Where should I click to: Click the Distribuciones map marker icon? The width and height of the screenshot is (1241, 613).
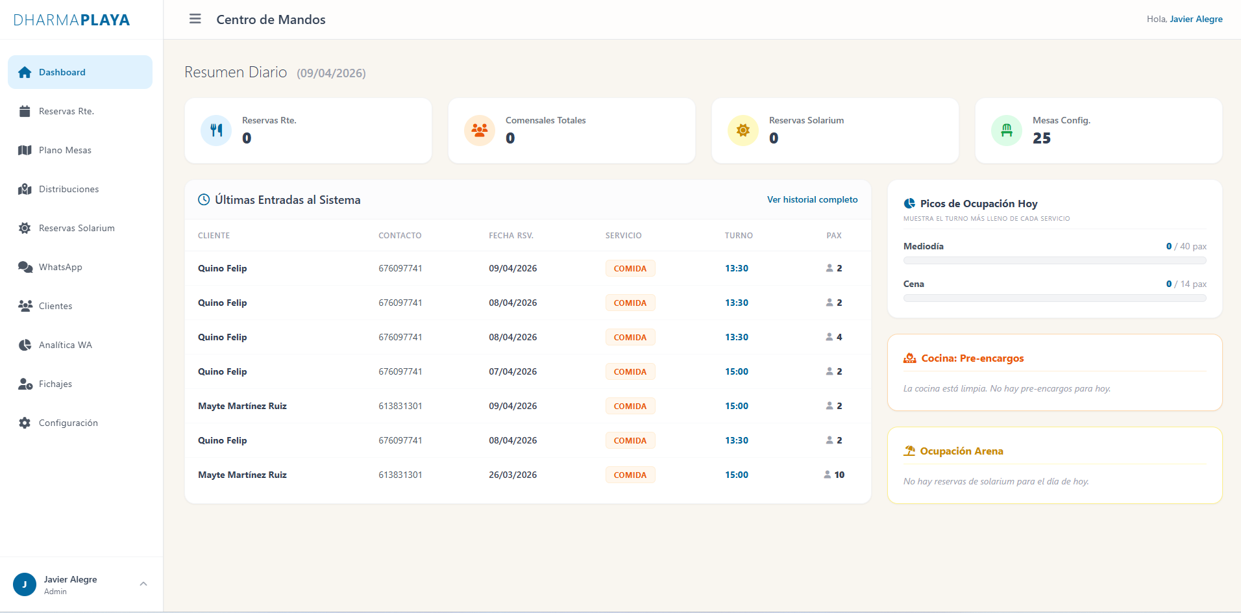tap(25, 189)
